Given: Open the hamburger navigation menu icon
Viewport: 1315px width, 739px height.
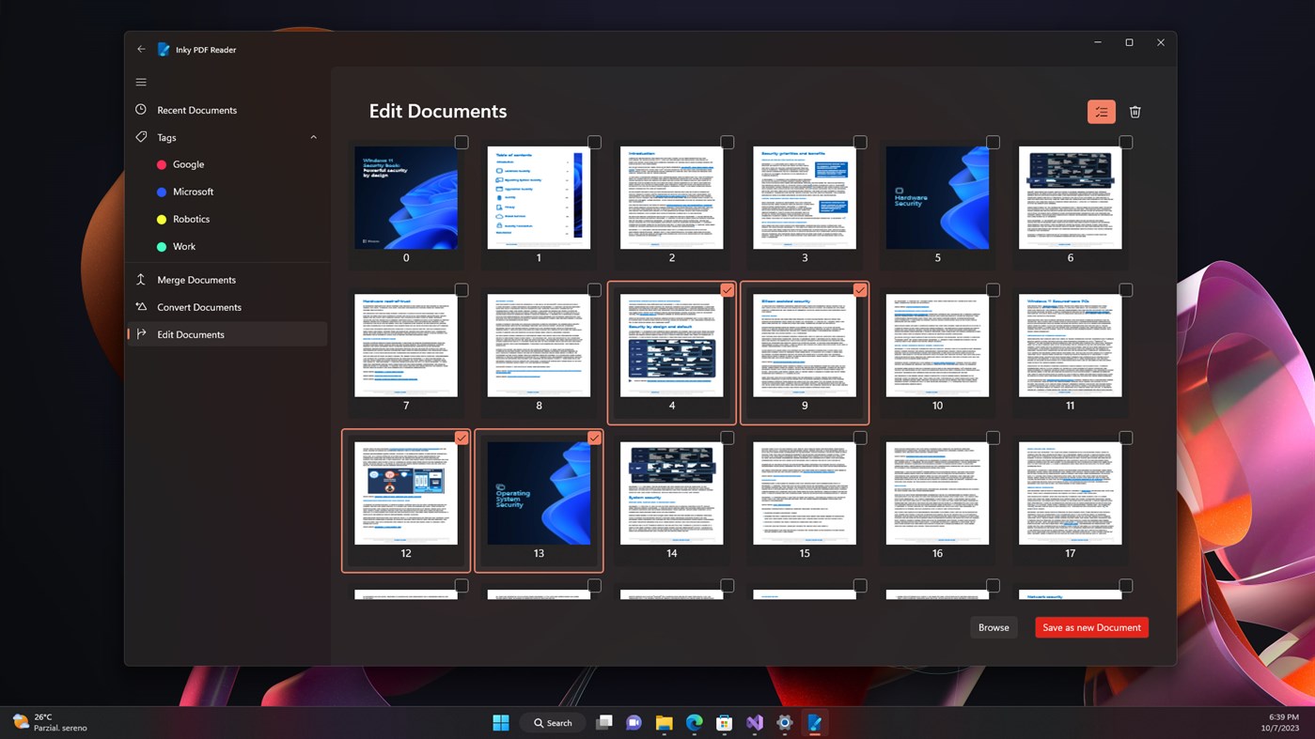Looking at the screenshot, I should click(141, 82).
